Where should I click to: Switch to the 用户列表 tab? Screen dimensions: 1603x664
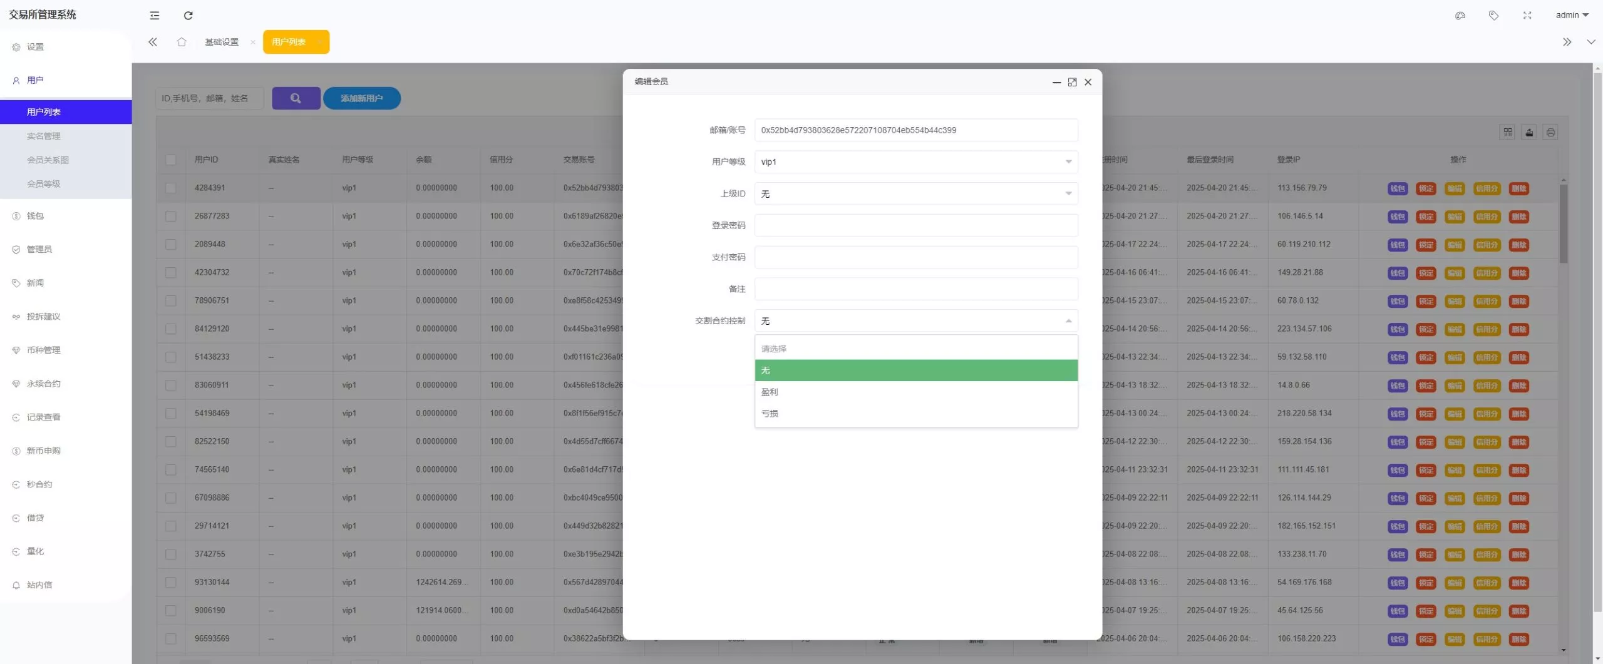click(289, 42)
